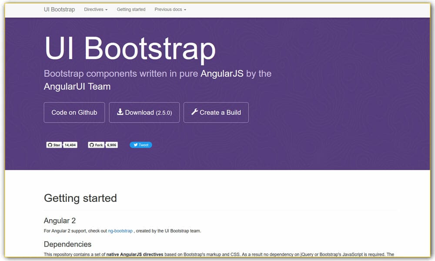Click the GitHub octocat icon on the Star badge
This screenshot has width=435, height=261.
click(x=50, y=144)
